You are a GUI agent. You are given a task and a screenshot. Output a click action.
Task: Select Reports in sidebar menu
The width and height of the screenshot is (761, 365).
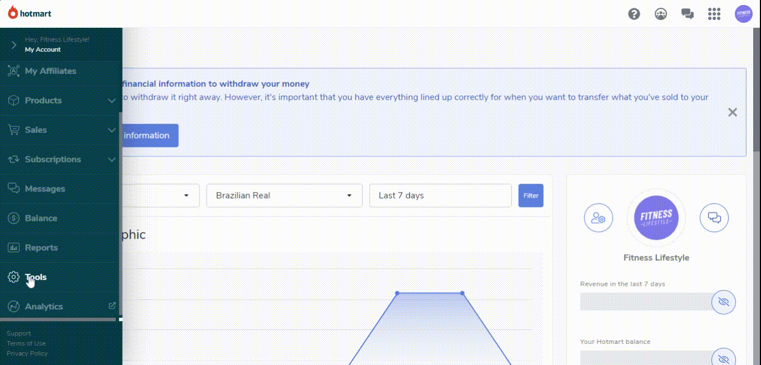pos(41,248)
